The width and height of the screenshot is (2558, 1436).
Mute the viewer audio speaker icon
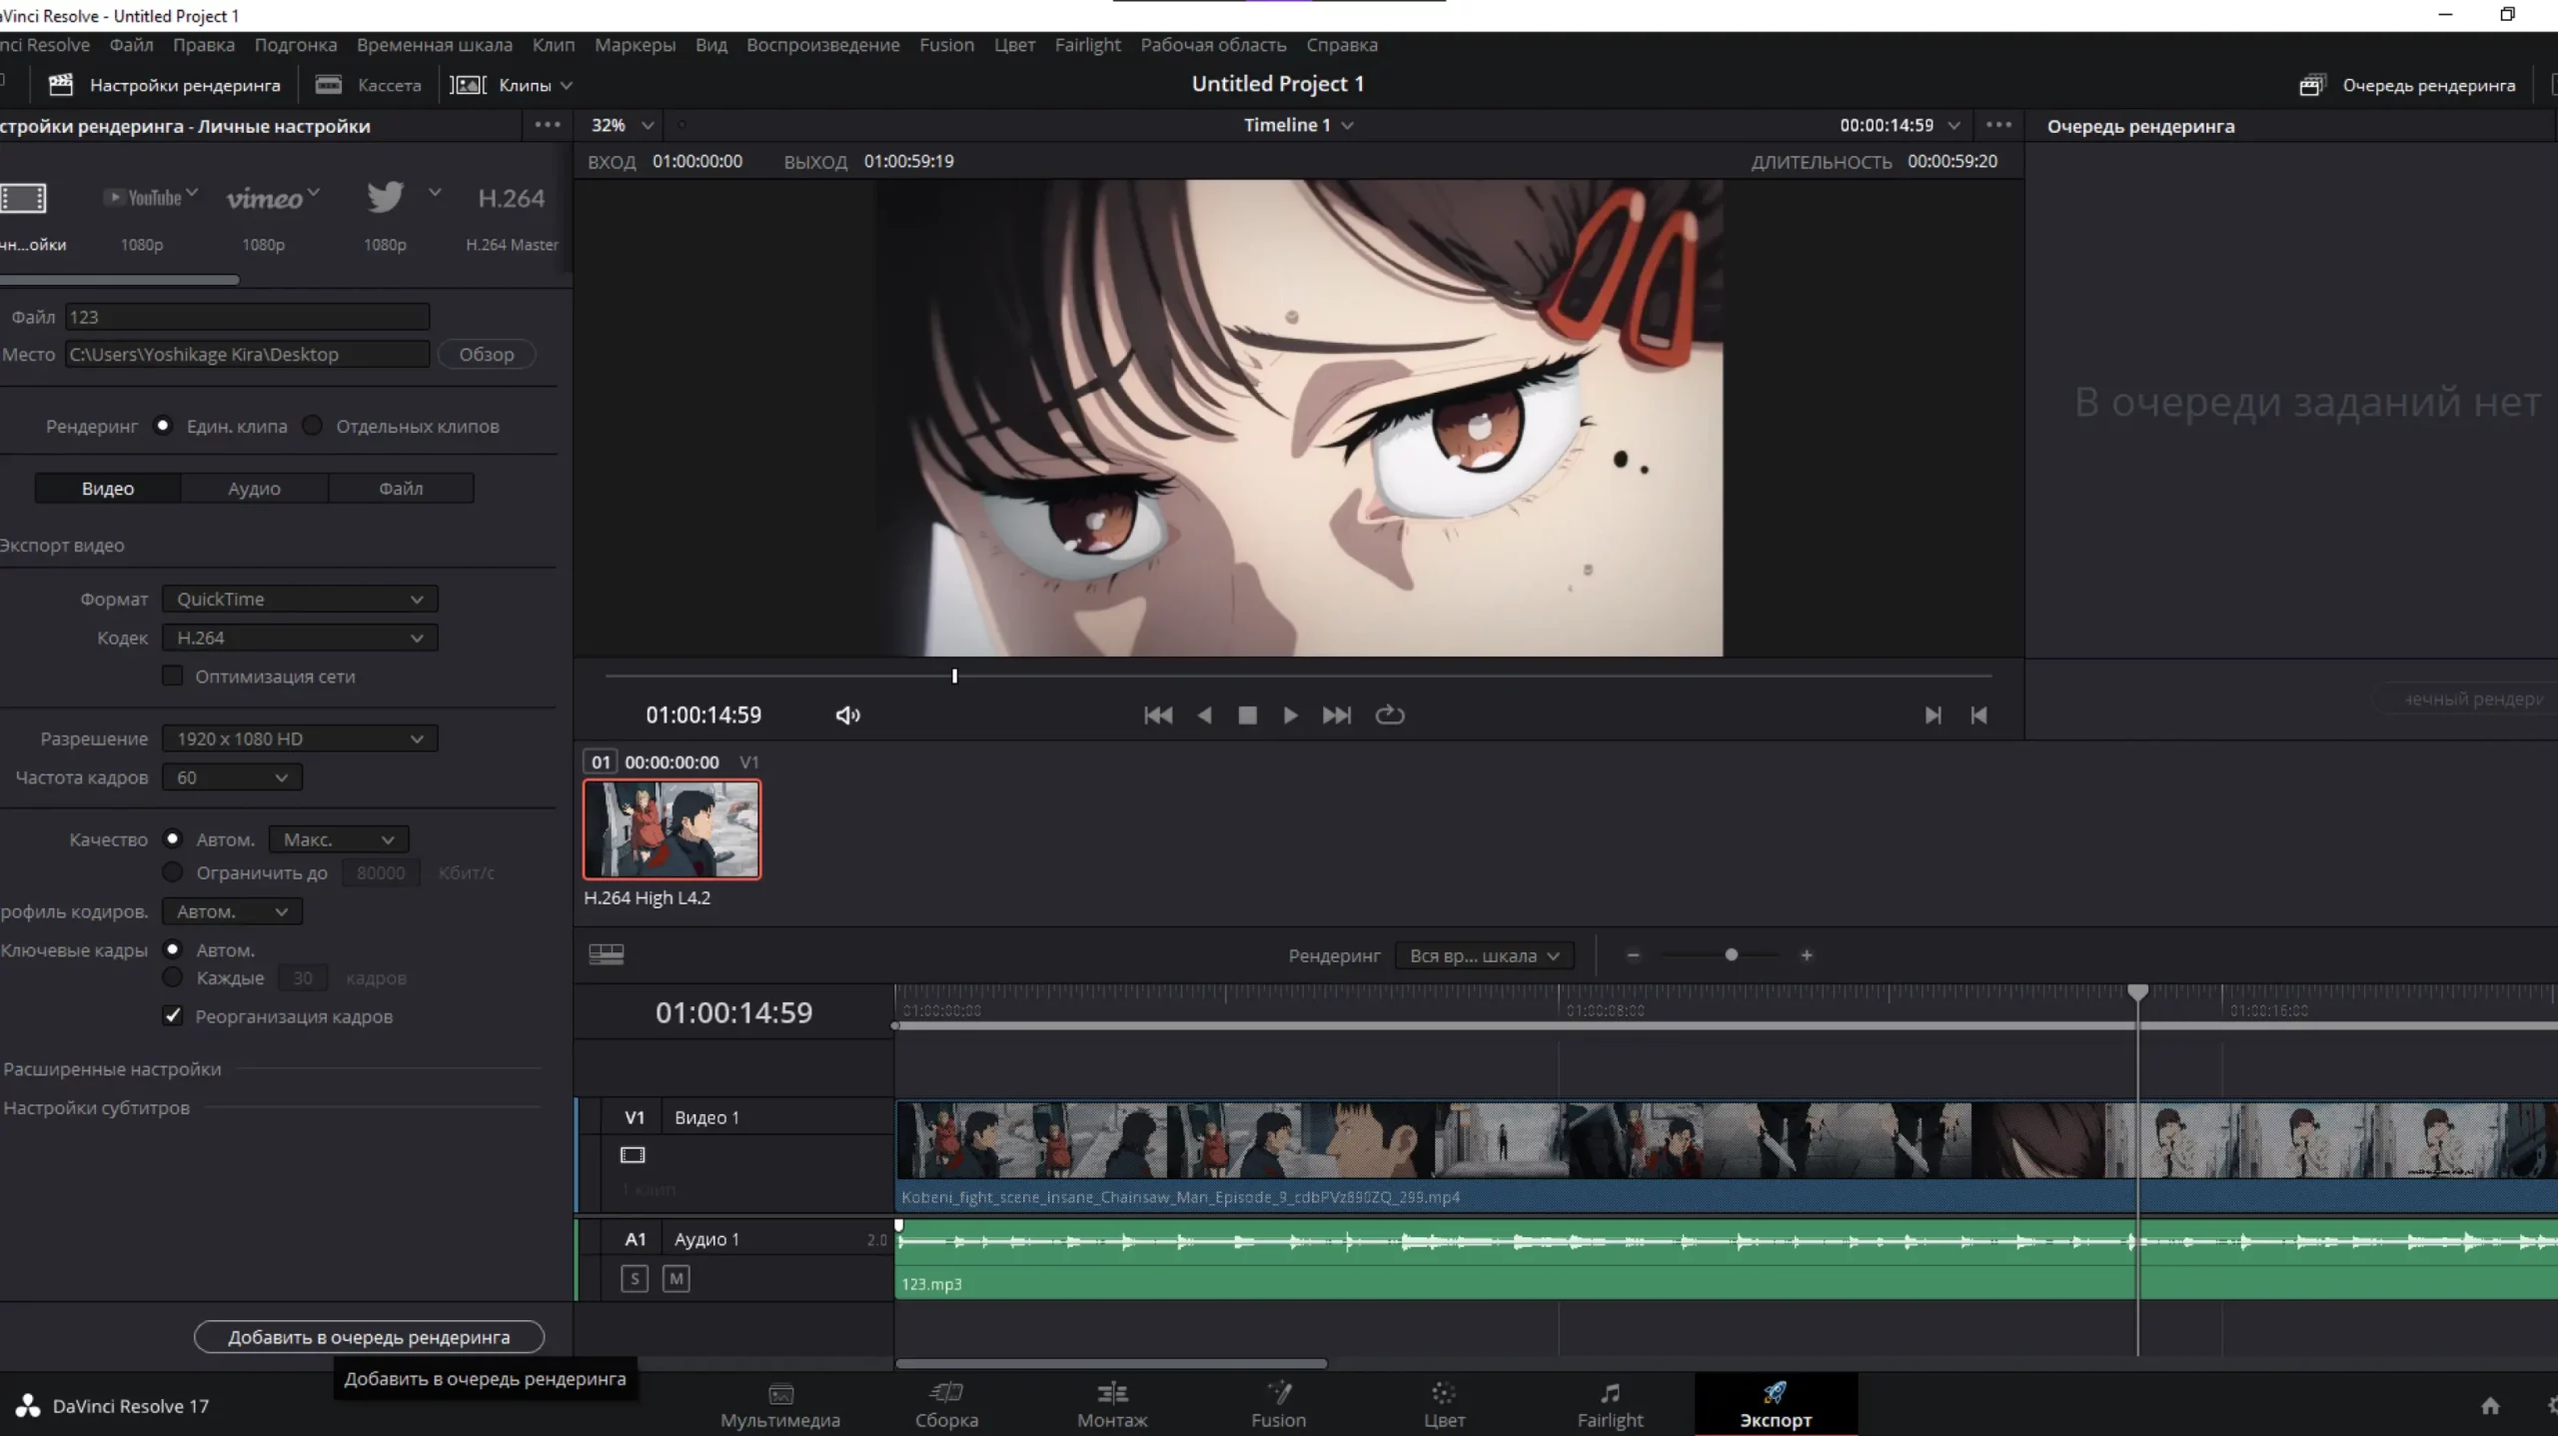(x=847, y=716)
